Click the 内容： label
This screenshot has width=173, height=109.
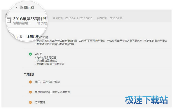[x=20, y=37]
